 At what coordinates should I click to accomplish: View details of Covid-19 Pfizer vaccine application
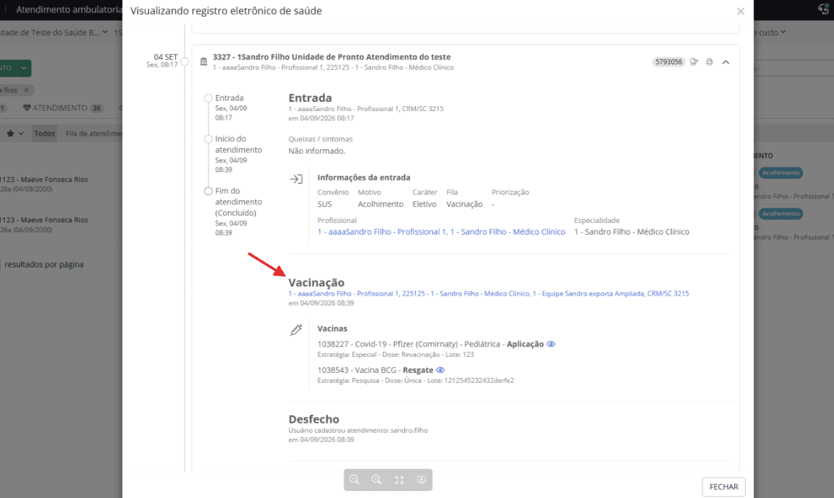(551, 344)
